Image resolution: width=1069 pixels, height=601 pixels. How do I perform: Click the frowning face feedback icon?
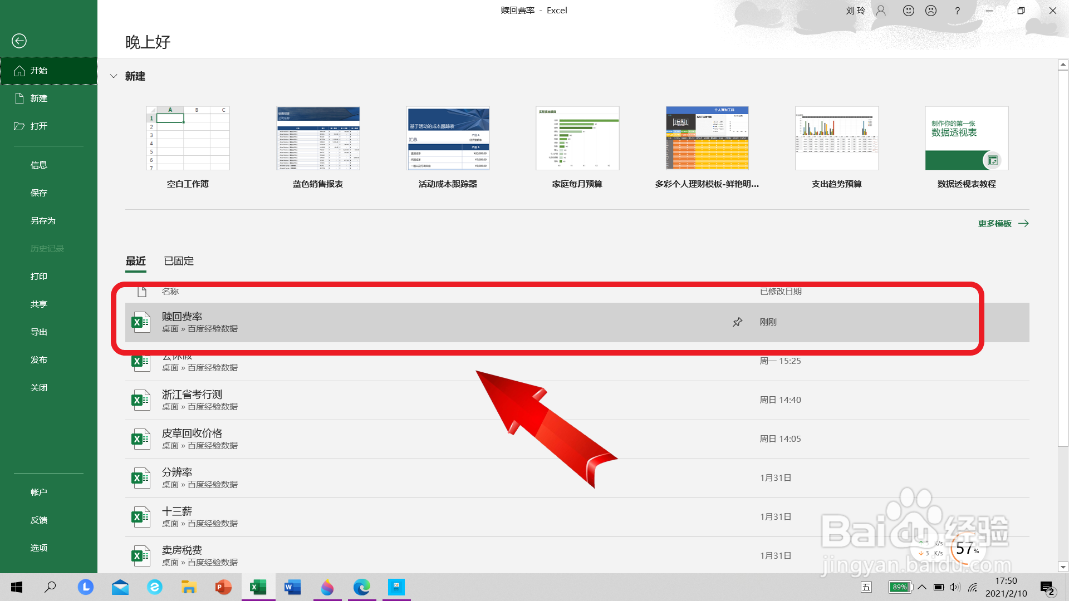pyautogui.click(x=931, y=11)
